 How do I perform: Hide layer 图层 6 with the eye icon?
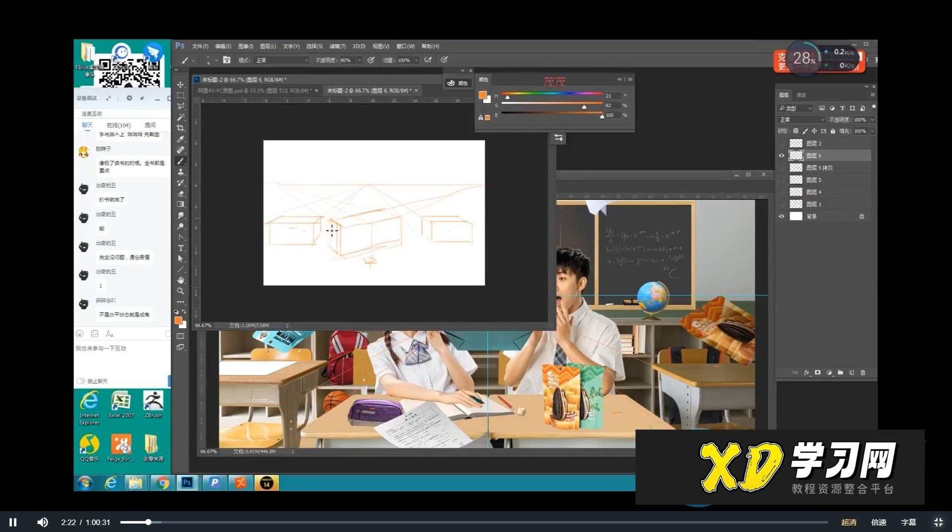pyautogui.click(x=781, y=156)
